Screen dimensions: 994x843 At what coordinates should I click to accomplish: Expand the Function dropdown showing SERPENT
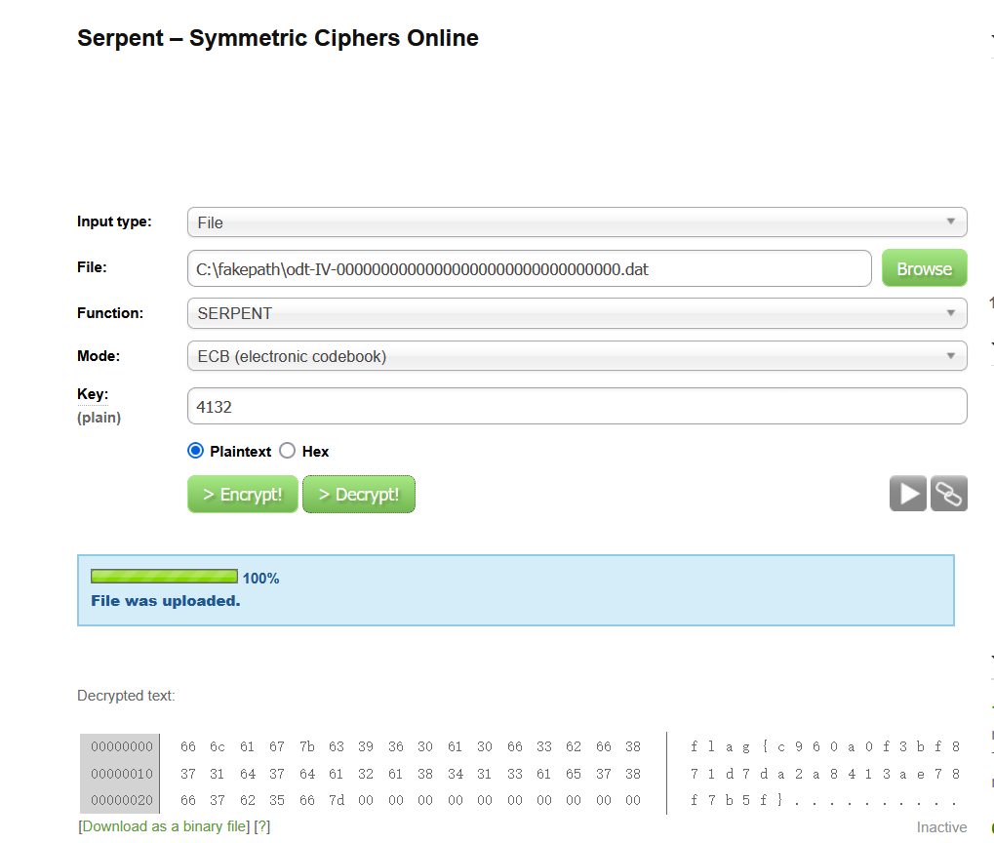click(576, 313)
